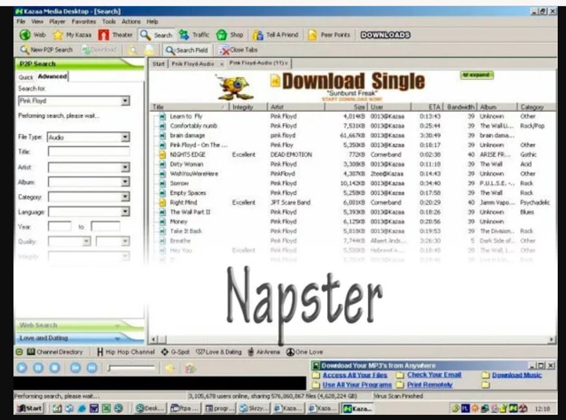Screen dimensions: 566x420
Task: Open the Language dropdown
Action: pos(125,212)
